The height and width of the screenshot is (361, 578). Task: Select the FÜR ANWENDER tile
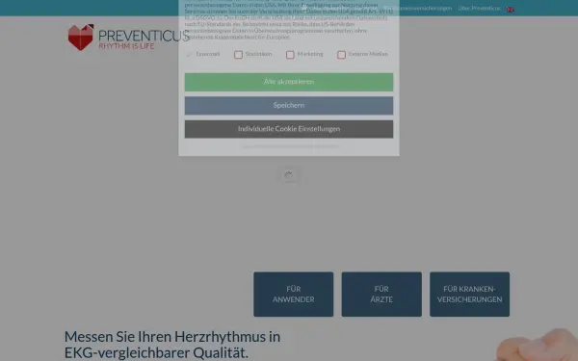pos(294,295)
